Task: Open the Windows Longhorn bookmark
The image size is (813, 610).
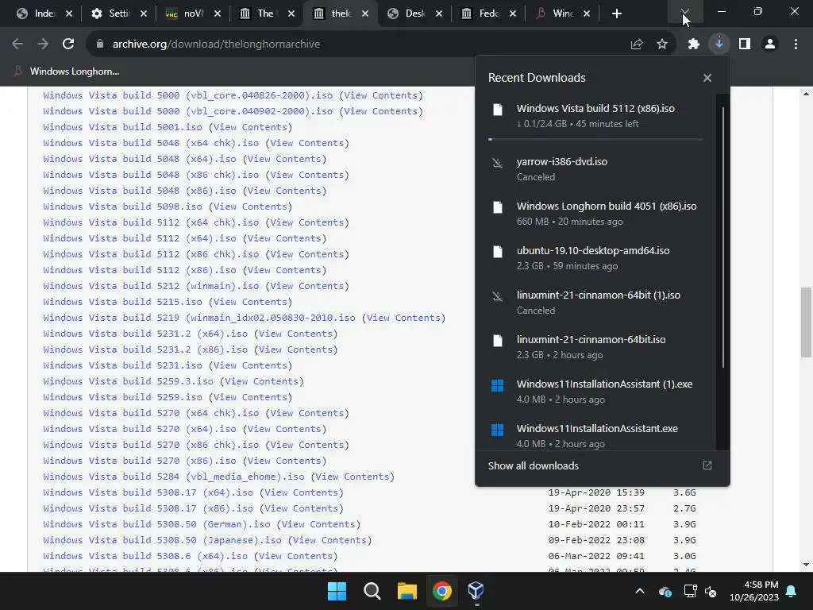Action: click(67, 71)
